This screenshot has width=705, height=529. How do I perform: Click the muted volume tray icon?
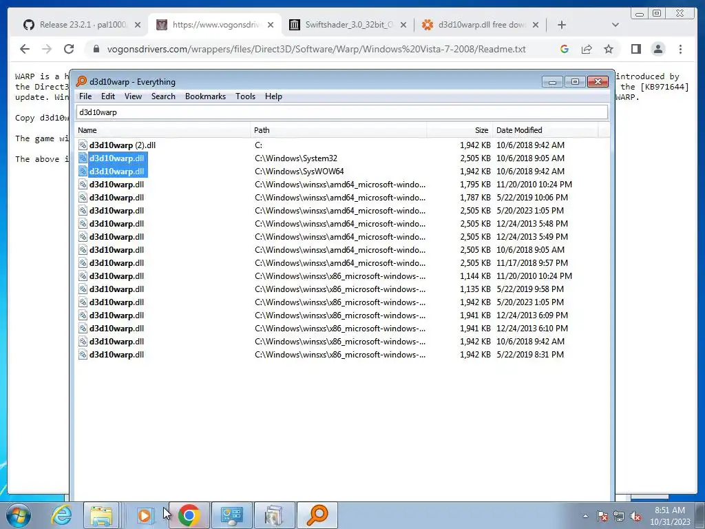click(x=635, y=516)
